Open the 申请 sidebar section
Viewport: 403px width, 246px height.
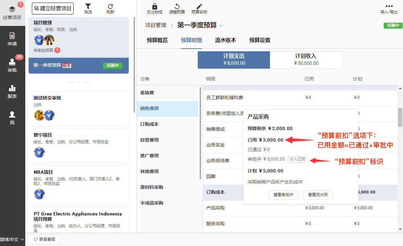[12, 39]
